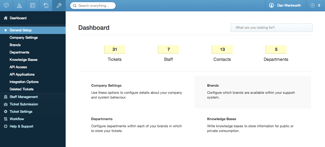Open the Knowledge Bases dashboard card
The height and width of the screenshot is (147, 325).
pos(253,125)
